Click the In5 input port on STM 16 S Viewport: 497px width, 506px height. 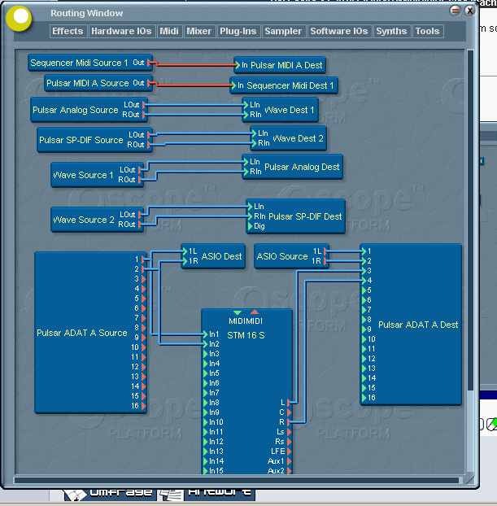coord(205,373)
